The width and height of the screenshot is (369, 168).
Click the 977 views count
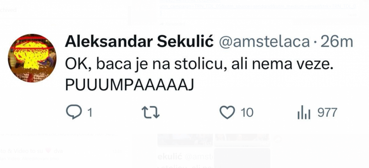[x=327, y=112]
